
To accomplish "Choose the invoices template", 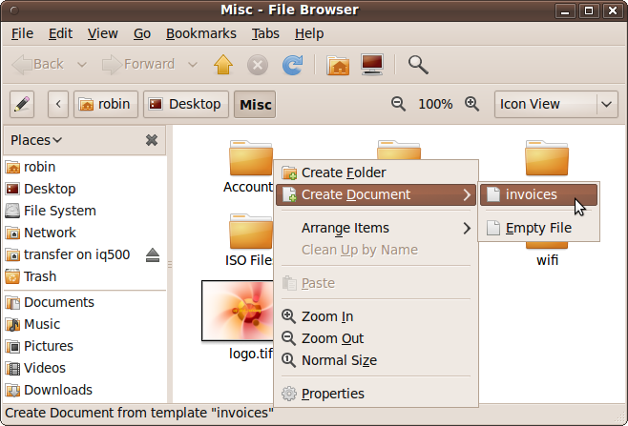I will pyautogui.click(x=538, y=194).
